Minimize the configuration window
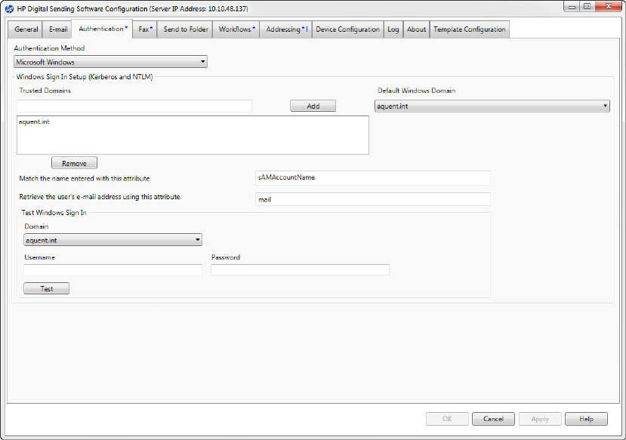This screenshot has width=626, height=440. click(x=572, y=7)
